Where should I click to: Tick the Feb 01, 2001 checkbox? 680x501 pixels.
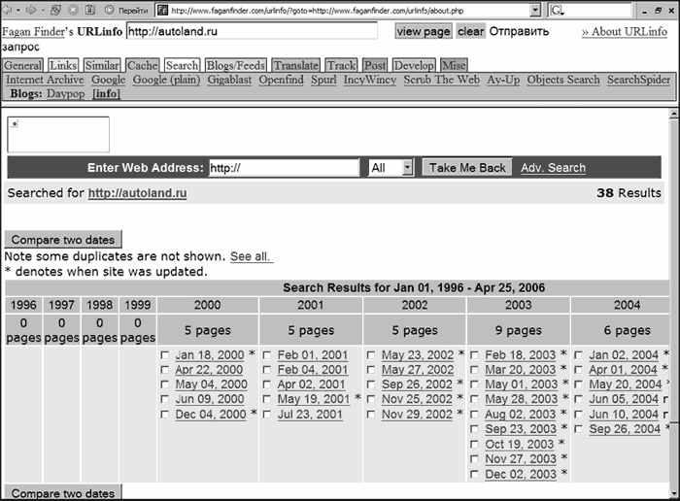click(268, 355)
